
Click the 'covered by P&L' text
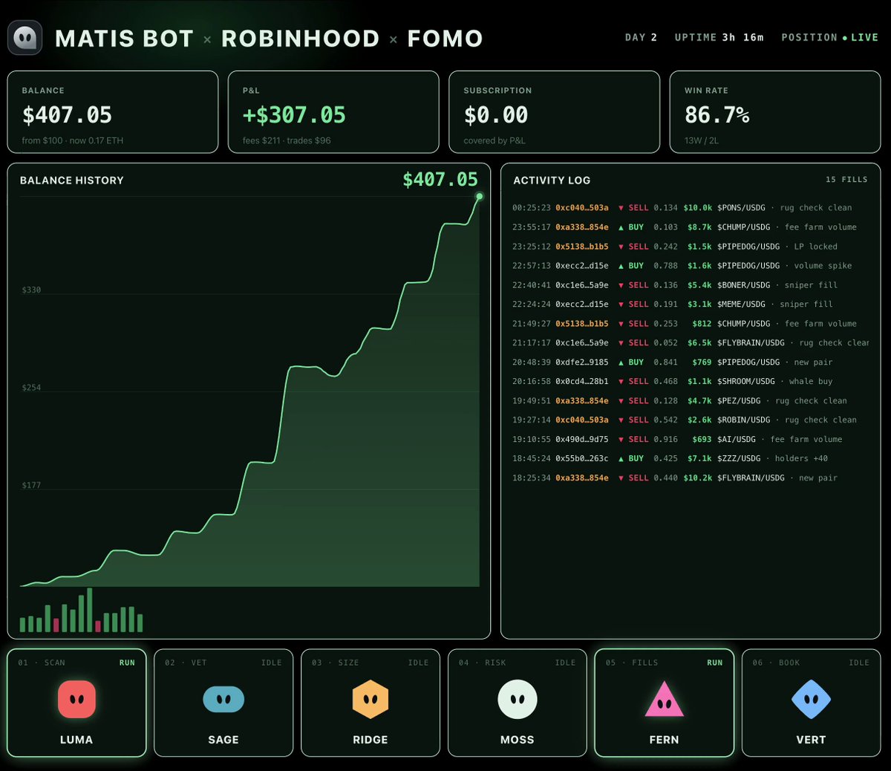(x=495, y=140)
